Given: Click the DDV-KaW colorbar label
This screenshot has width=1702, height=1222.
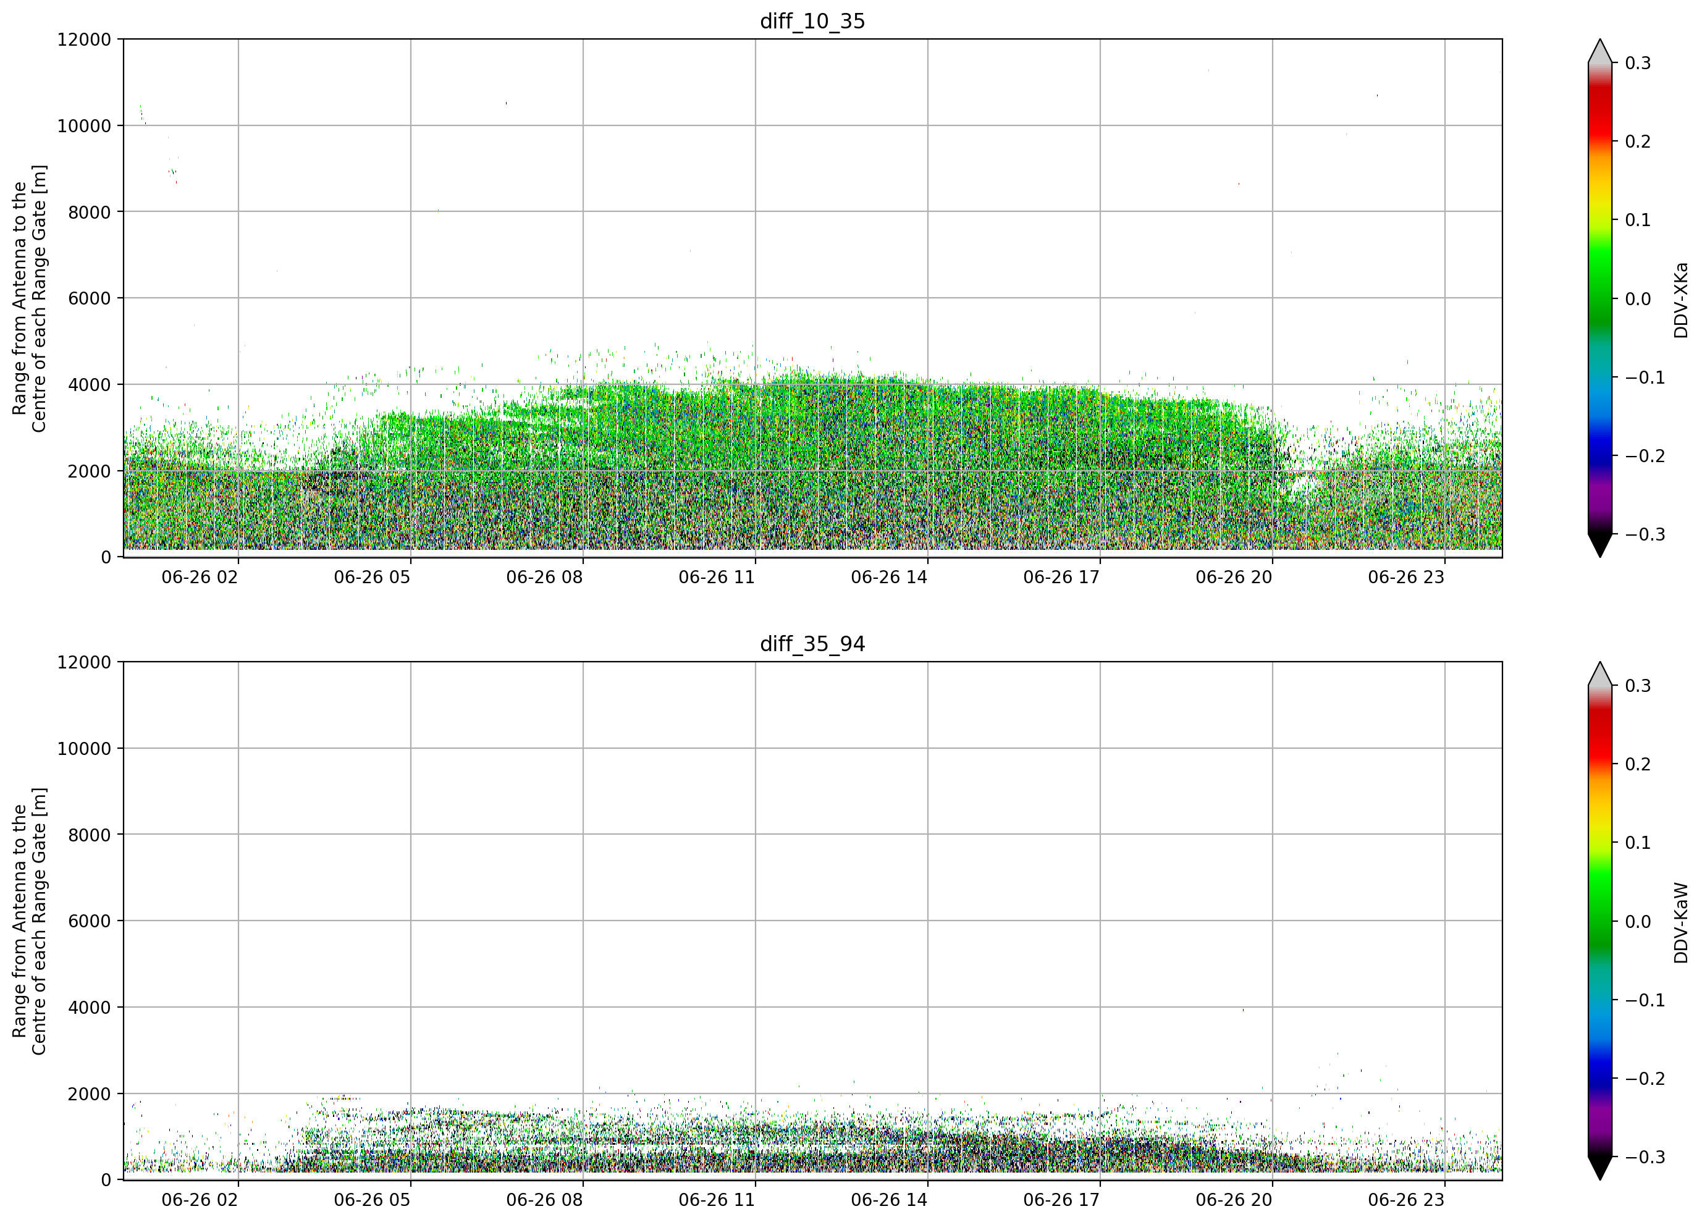Looking at the screenshot, I should coord(1680,922).
